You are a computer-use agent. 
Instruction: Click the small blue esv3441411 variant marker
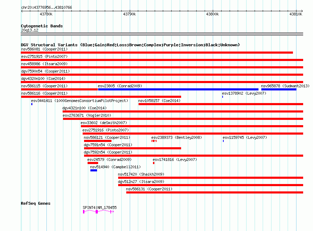coord(32,104)
